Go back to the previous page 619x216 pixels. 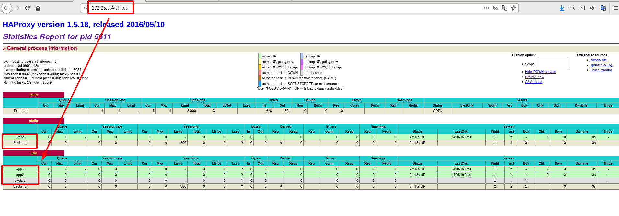(x=6, y=8)
